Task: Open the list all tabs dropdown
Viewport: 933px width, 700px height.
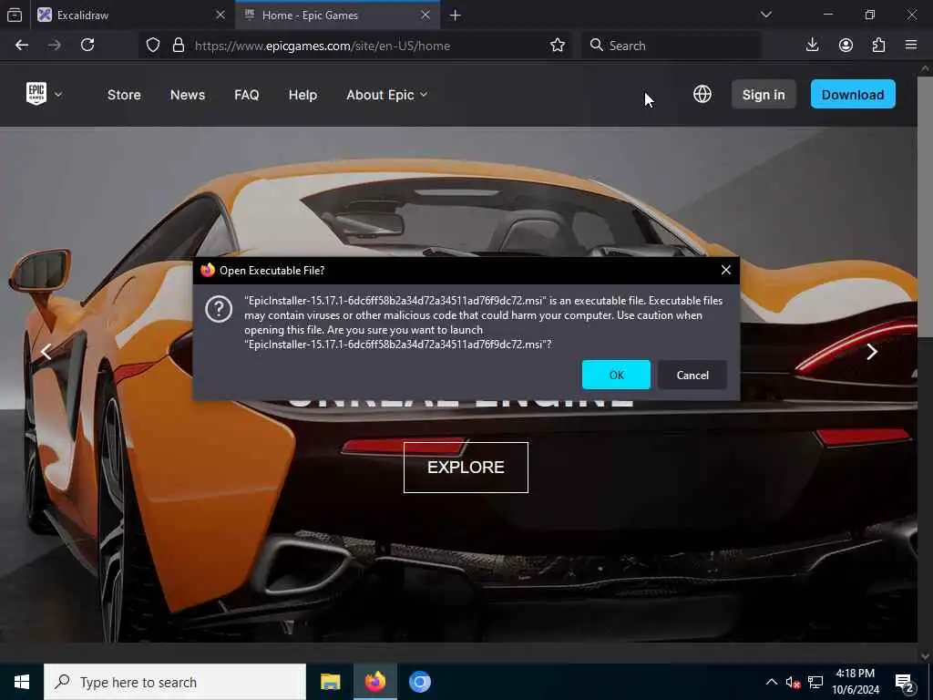Action: 766,15
